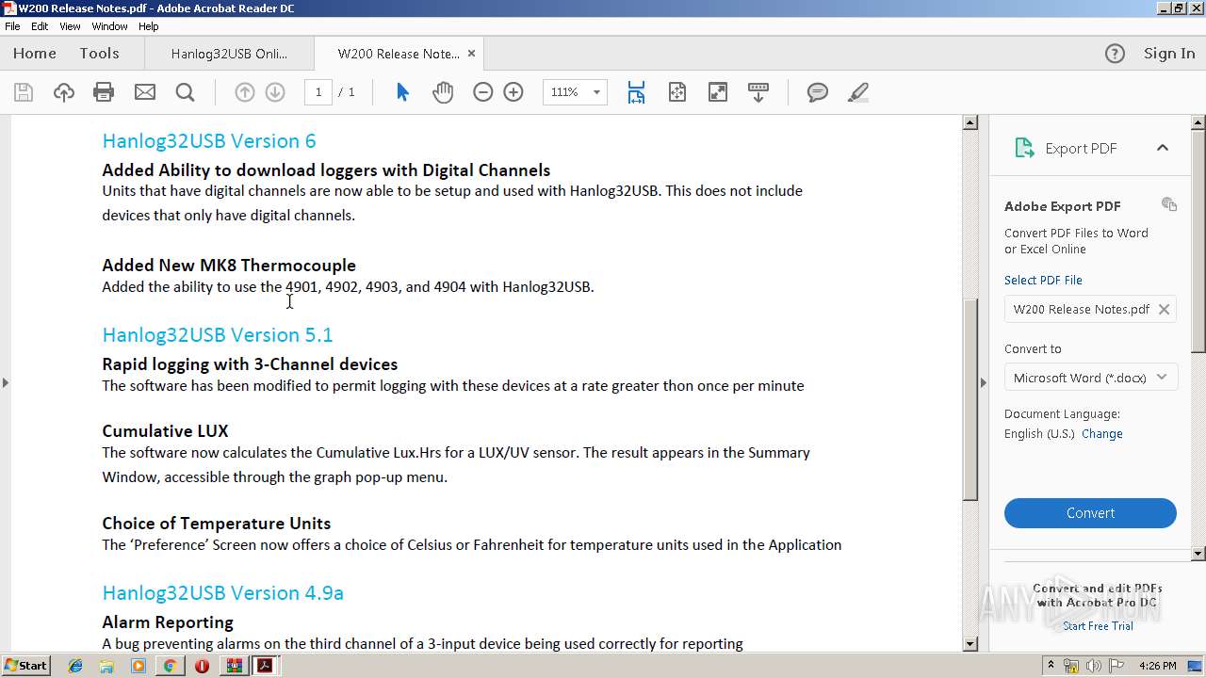
Task: Click the Cumulative LUX heading
Action: (165, 431)
